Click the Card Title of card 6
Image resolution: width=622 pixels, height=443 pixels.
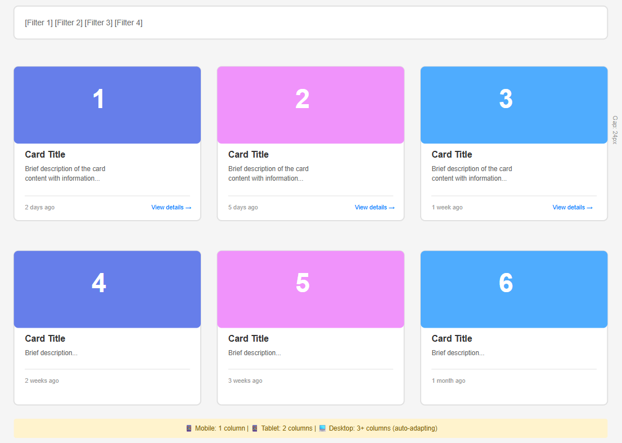[x=452, y=339]
